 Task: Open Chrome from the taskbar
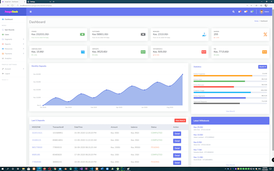pos(55,169)
